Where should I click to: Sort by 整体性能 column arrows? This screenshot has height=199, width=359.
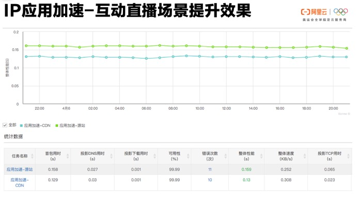point(261,156)
